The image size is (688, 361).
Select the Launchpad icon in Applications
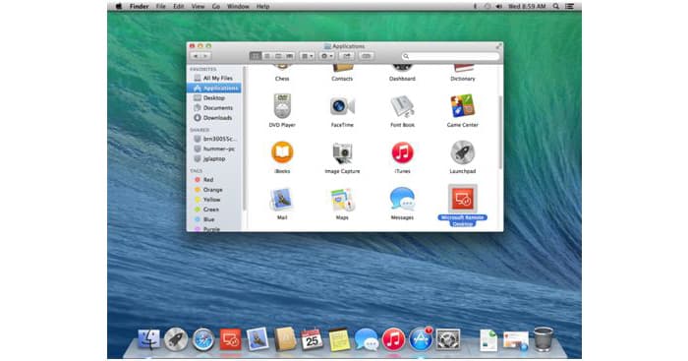coord(463,152)
